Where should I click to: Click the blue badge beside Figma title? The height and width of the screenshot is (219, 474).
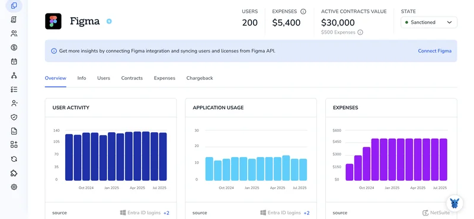[109, 21]
